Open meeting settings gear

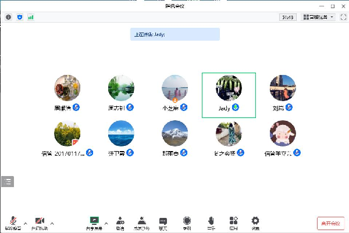tap(255, 222)
